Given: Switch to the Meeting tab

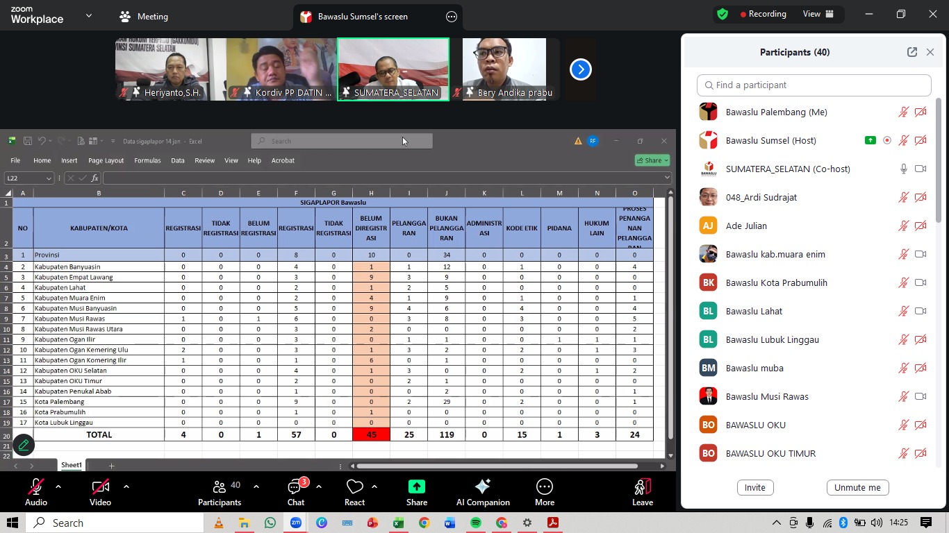Looking at the screenshot, I should (x=145, y=17).
